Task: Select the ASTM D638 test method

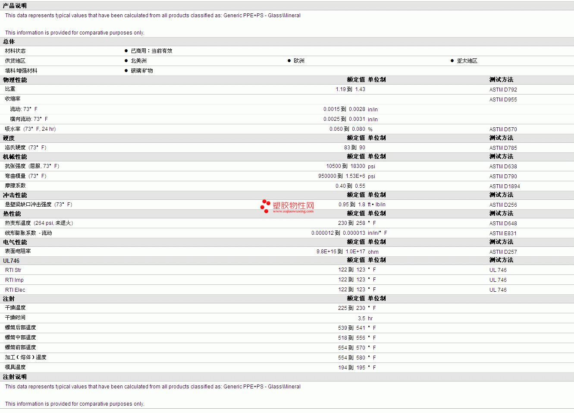Action: click(503, 167)
